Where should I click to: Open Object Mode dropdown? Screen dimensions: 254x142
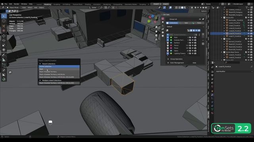[x=13, y=7]
